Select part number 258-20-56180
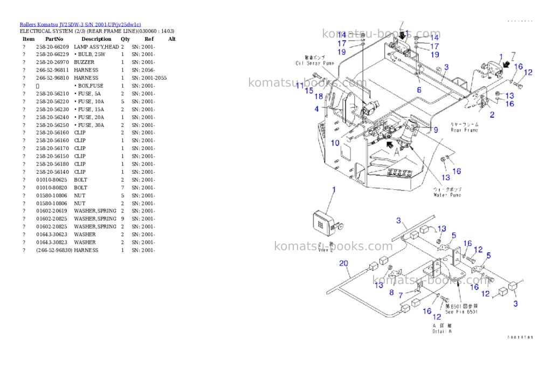The image size is (552, 390). coord(52,164)
